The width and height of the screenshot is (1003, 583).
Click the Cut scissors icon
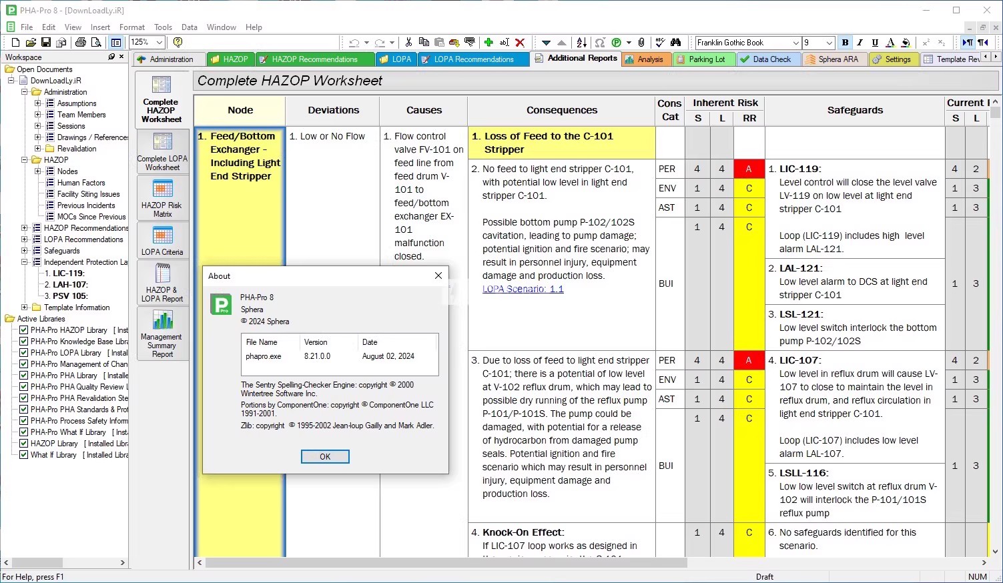(408, 43)
